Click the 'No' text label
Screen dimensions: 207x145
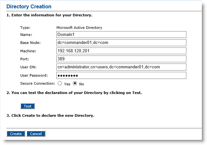pos(81,84)
